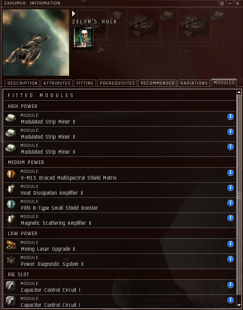This screenshot has height=310, width=243.
Task: Select the first Capacitor Control Circuit I row
Action: coord(119,287)
